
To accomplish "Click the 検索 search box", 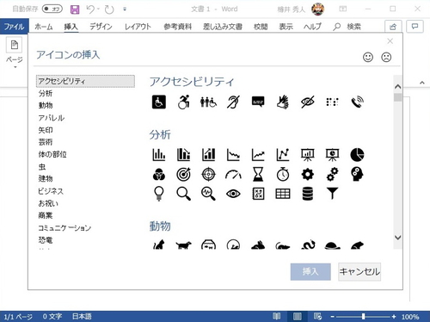I will coord(347,27).
